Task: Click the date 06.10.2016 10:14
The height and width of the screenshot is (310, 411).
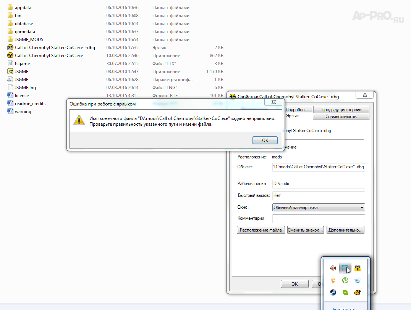Action: pos(122,24)
